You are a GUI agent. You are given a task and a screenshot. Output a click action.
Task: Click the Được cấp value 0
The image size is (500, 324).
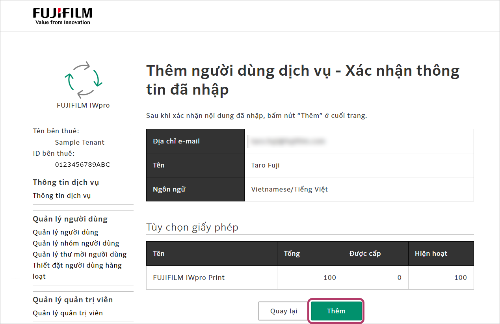point(400,277)
